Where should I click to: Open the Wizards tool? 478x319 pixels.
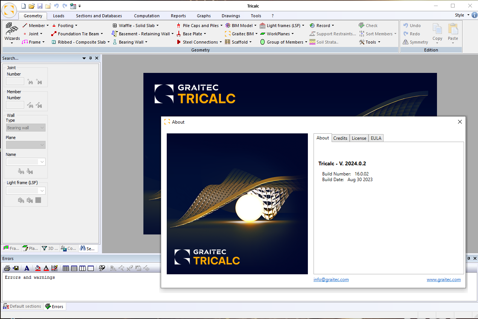[12, 33]
